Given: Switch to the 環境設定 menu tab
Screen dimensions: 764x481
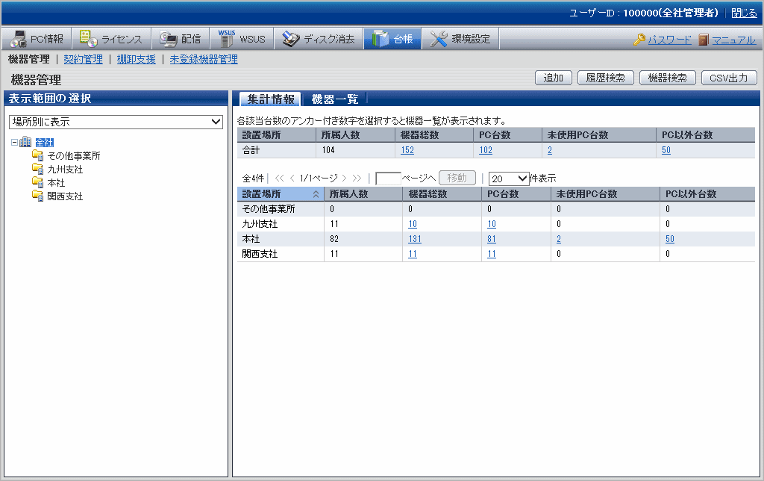Looking at the screenshot, I should pyautogui.click(x=460, y=39).
